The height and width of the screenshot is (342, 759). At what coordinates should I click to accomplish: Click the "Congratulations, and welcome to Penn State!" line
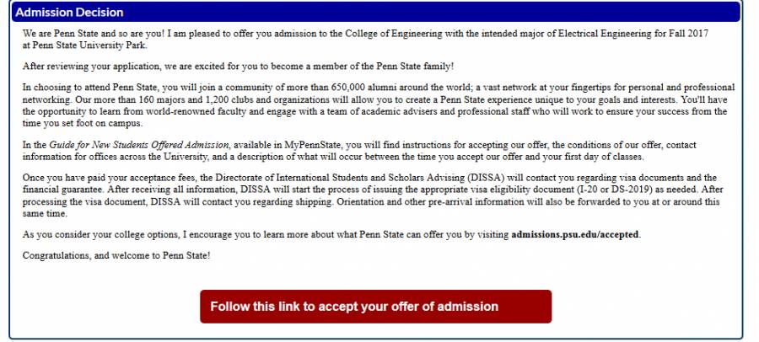pyautogui.click(x=116, y=255)
